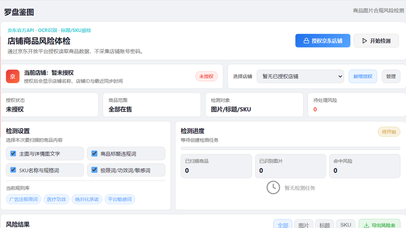
Task: Switch to SKU risk results tab
Action: click(345, 224)
